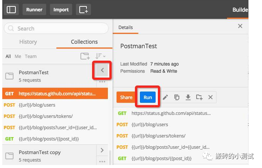
Task: Filter collections by Team
Action: 30,56
